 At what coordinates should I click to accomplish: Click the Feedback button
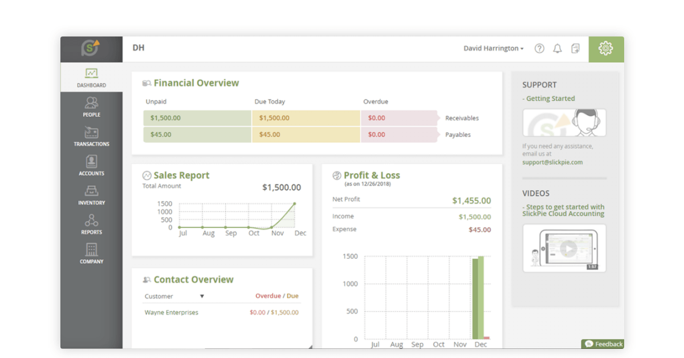[602, 344]
